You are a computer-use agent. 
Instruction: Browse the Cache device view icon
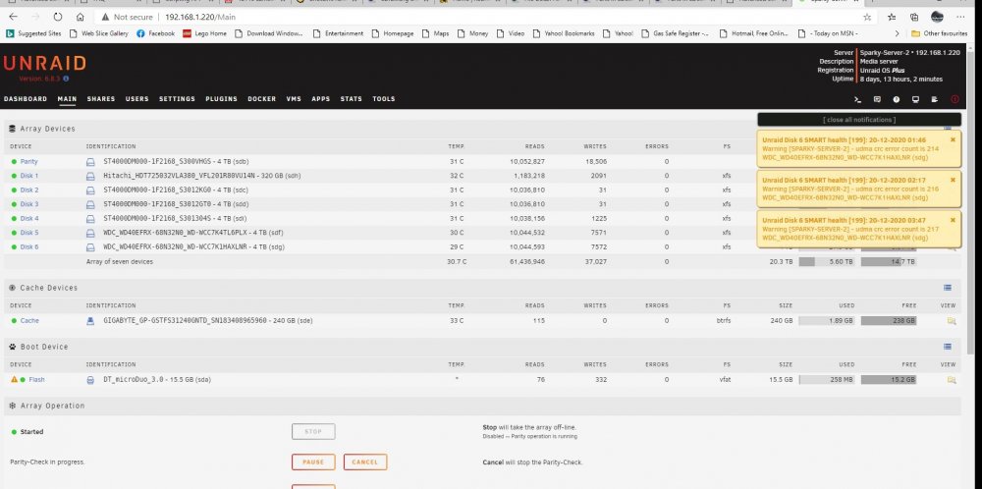click(952, 320)
